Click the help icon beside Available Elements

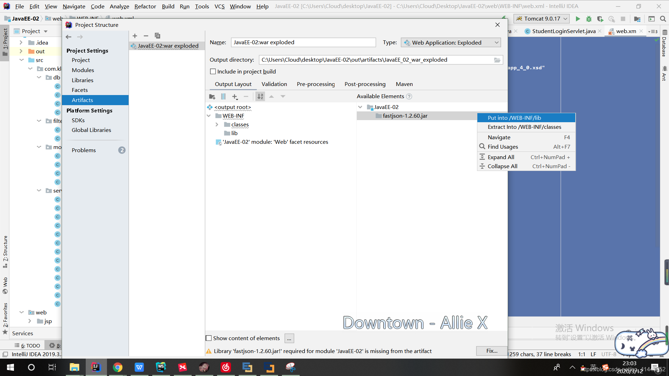coord(409,96)
